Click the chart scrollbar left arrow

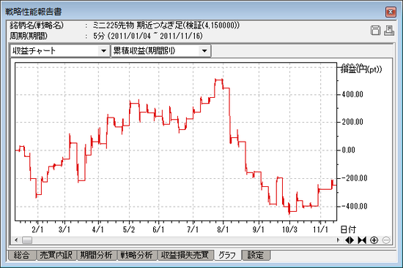(x=16, y=240)
